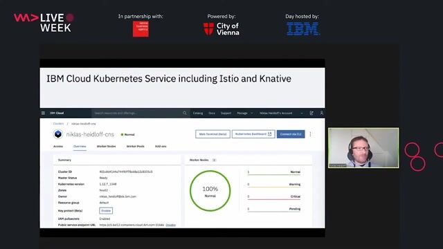Screen dimensions: 443x249
Task: Click the City of Vienna shield logo
Action: coord(208,29)
